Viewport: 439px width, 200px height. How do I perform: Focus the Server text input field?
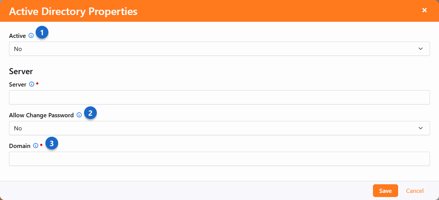pos(219,97)
